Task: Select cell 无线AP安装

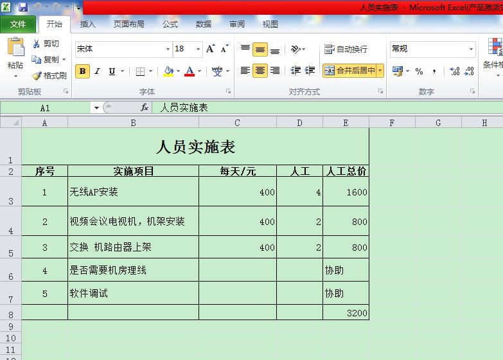Action: (133, 192)
